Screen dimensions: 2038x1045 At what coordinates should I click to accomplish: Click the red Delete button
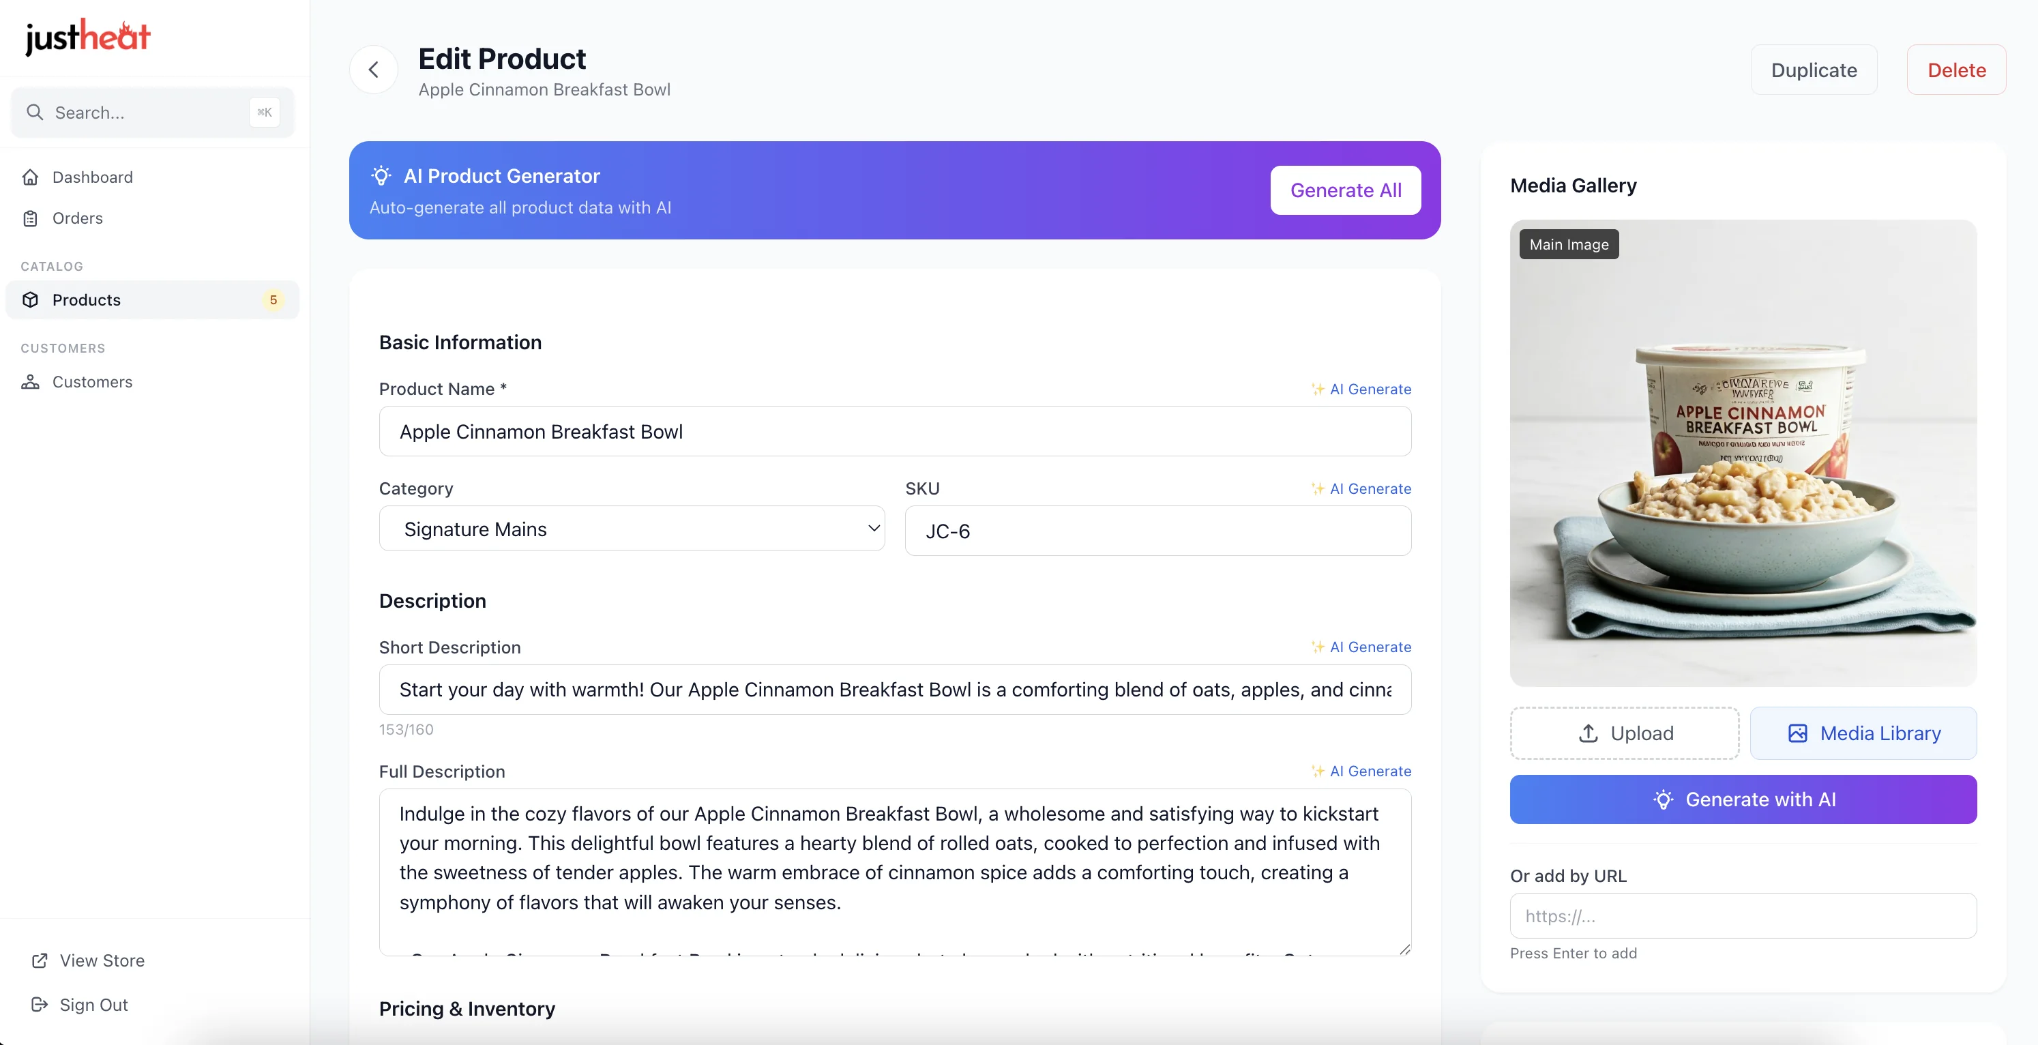pyautogui.click(x=1957, y=70)
